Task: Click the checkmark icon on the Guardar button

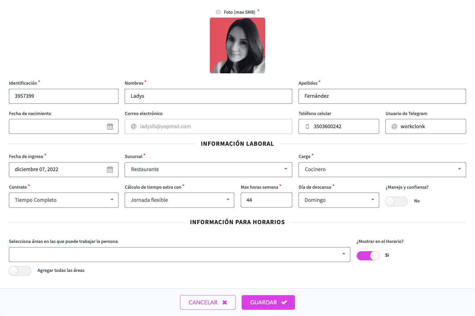Action: tap(284, 303)
